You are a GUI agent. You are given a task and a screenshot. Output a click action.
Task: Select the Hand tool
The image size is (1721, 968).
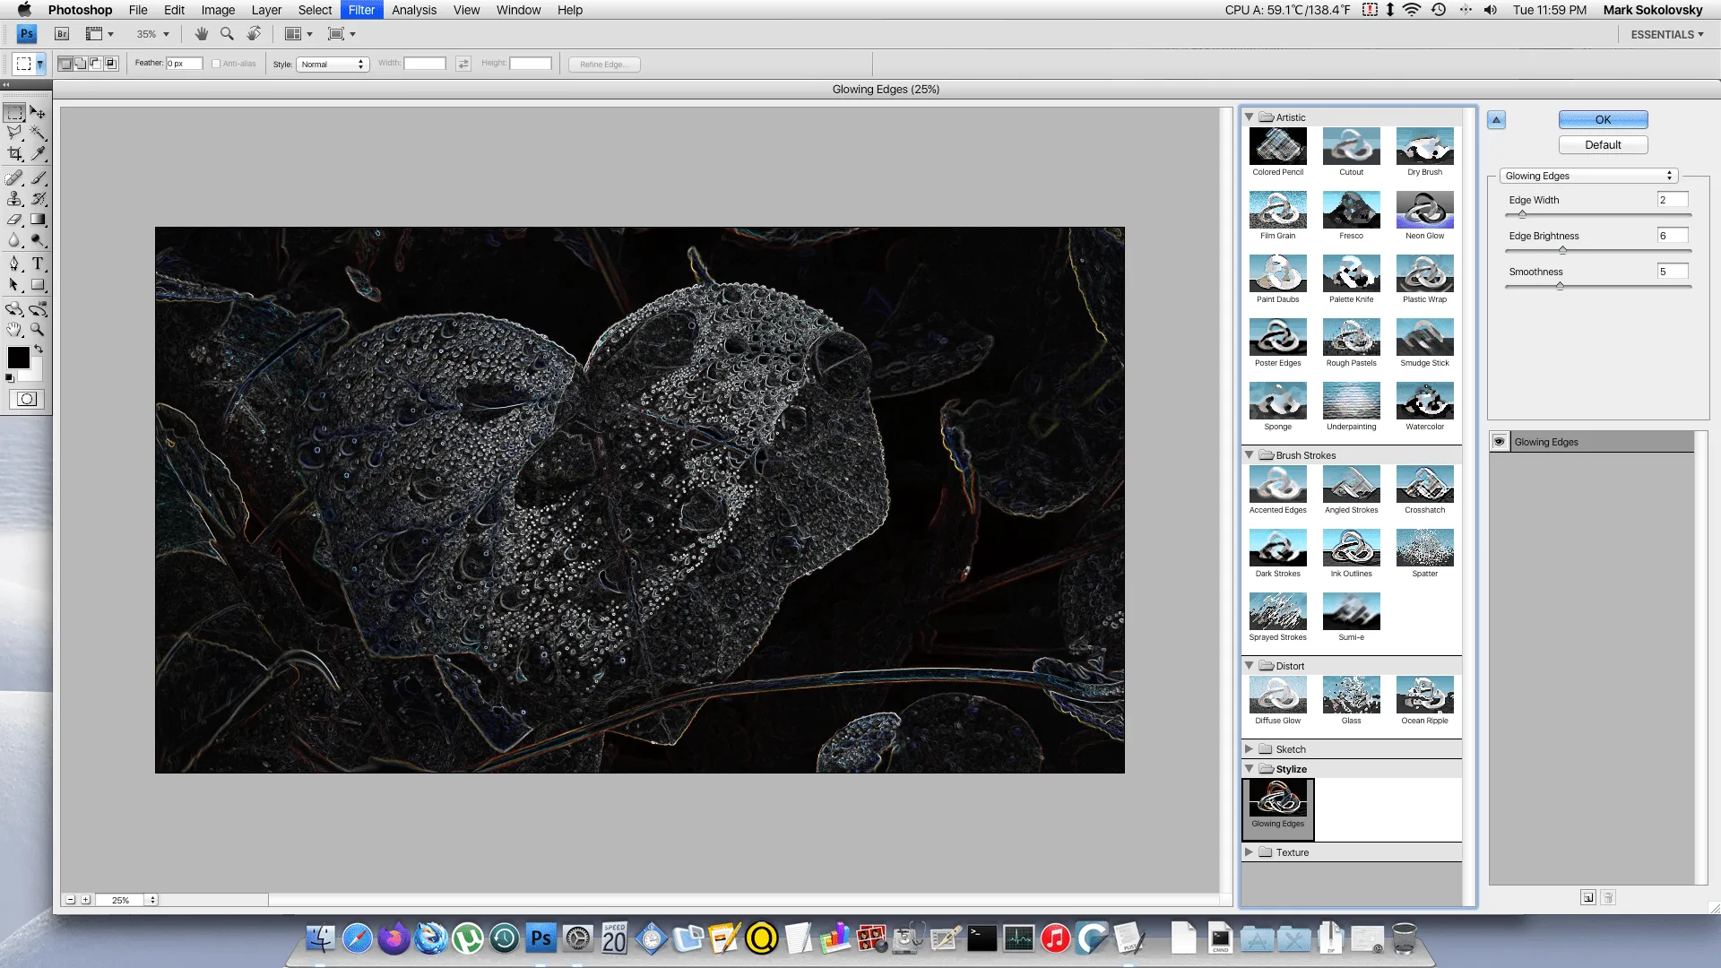(15, 331)
